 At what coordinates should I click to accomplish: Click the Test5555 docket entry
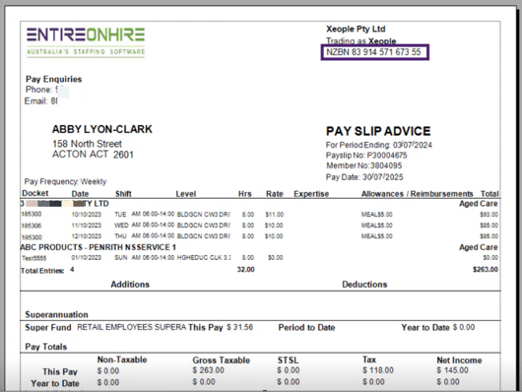click(34, 258)
